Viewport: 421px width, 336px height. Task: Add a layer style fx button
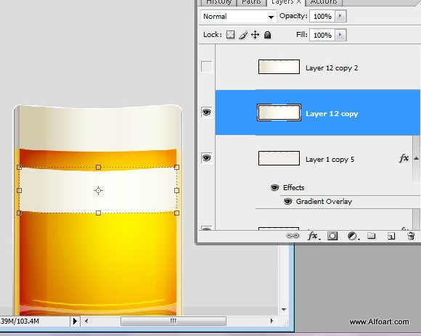[x=313, y=236]
